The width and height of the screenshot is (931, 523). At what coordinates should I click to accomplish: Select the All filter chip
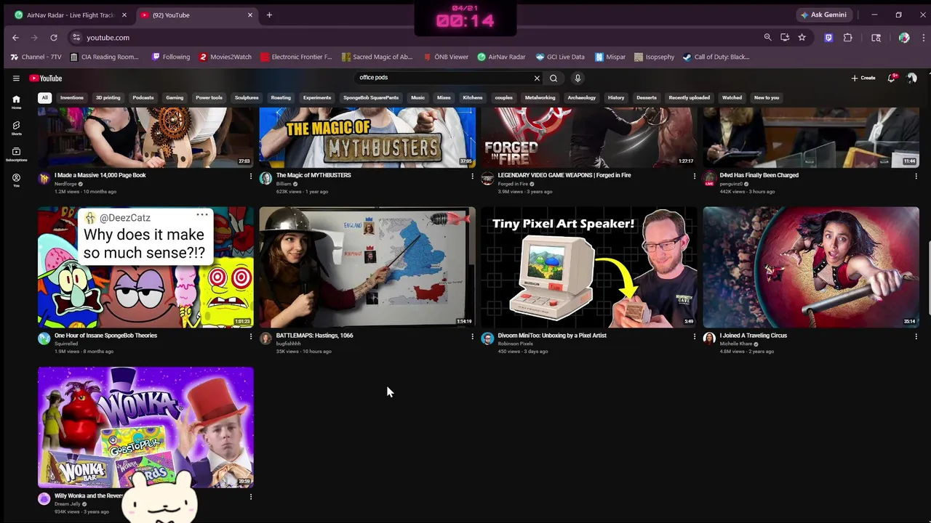click(x=44, y=97)
